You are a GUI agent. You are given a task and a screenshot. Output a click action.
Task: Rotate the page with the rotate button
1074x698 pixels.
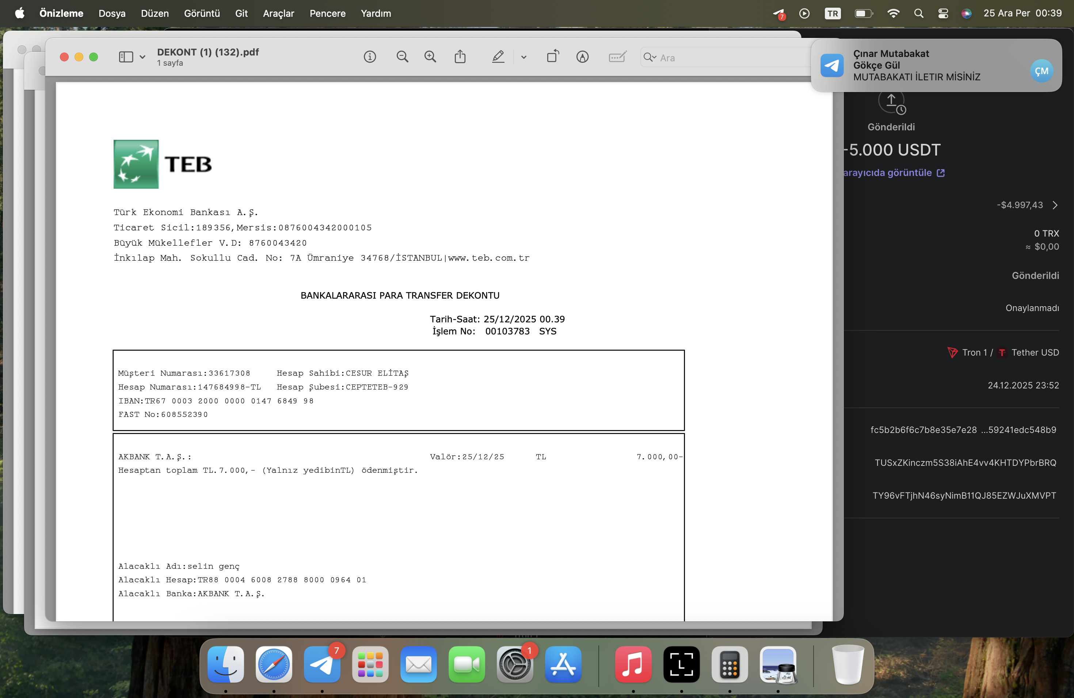tap(553, 56)
